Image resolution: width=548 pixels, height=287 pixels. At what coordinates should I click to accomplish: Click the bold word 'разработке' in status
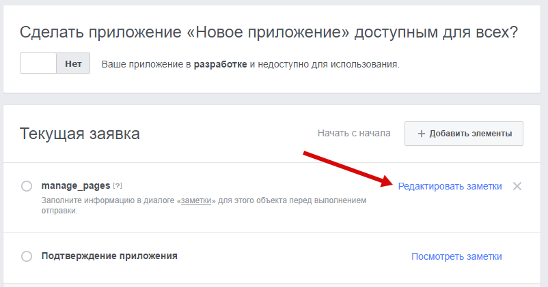tap(220, 65)
